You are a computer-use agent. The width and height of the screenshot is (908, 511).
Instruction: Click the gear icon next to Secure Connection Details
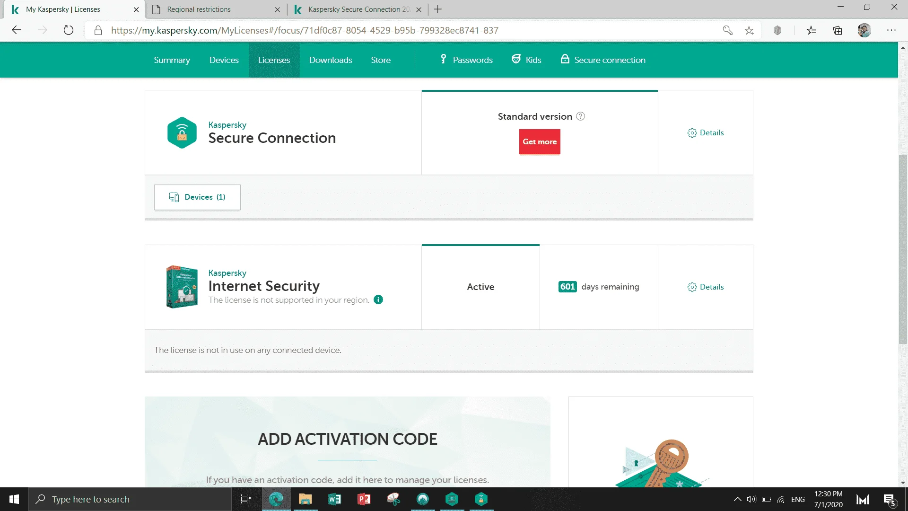coord(692,133)
